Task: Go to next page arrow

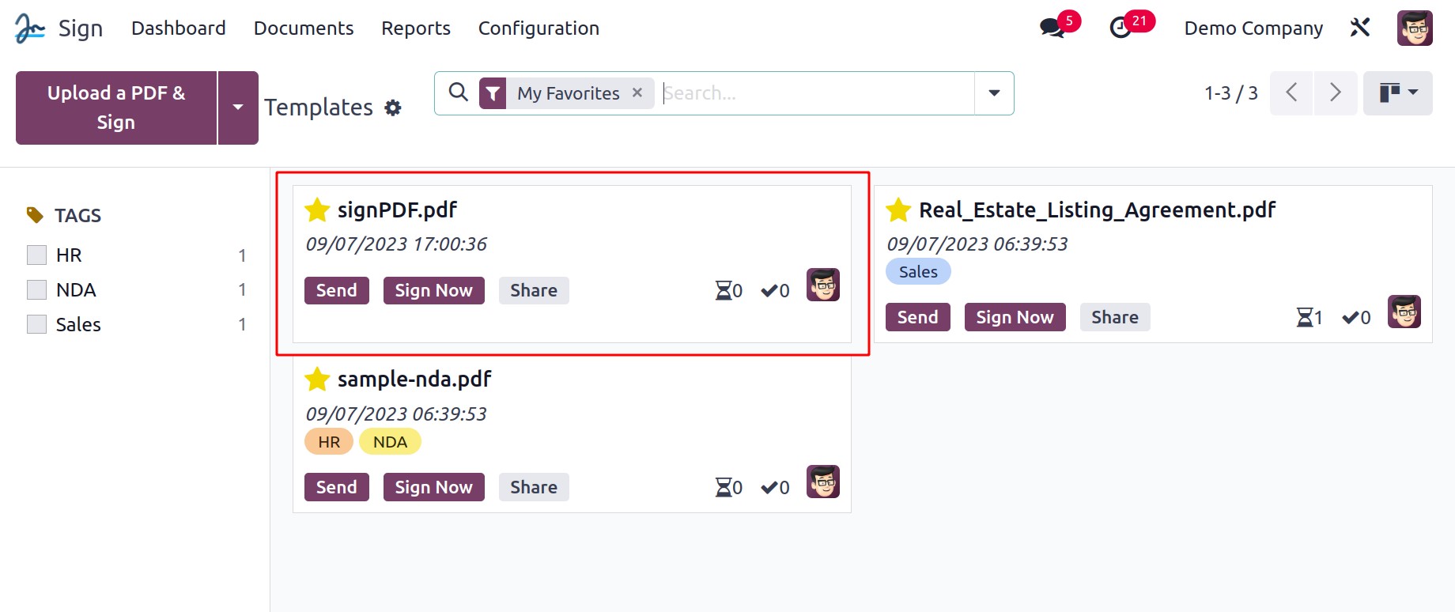Action: 1336,93
